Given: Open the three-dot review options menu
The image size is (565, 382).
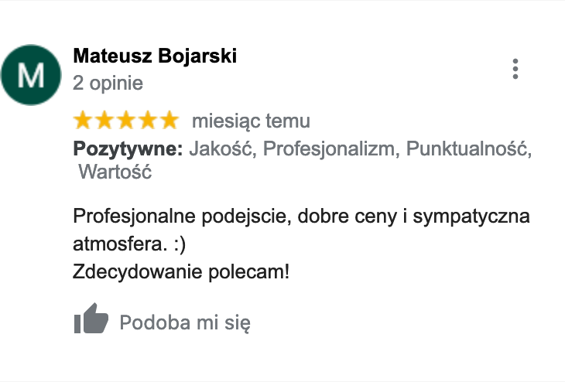Looking at the screenshot, I should point(515,69).
